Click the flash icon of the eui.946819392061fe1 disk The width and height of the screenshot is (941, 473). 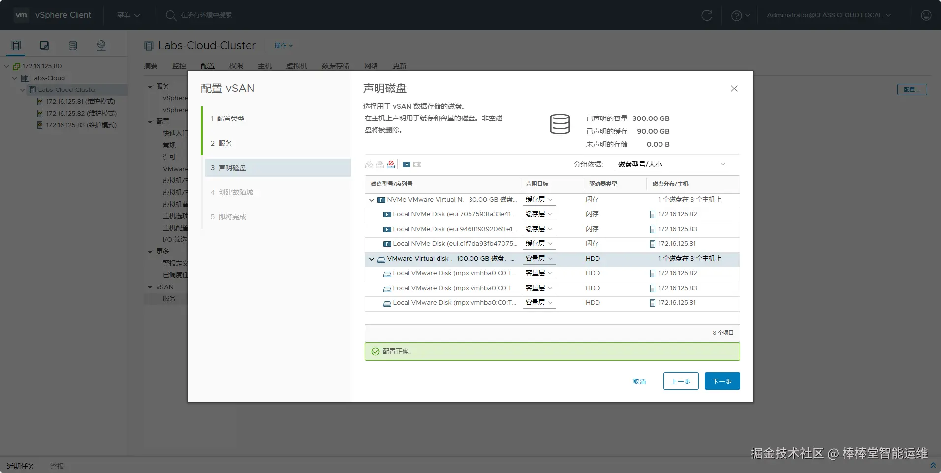click(387, 229)
